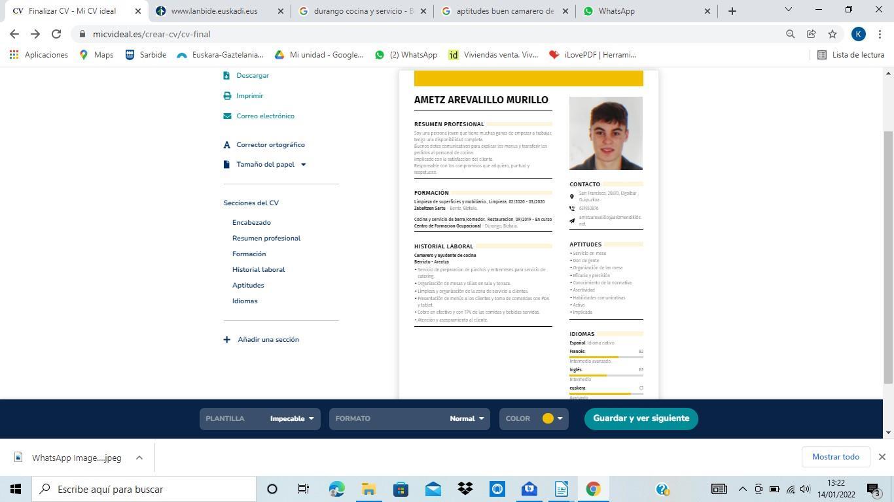Bookmark this page with star icon
This screenshot has height=502, width=894.
click(x=832, y=34)
